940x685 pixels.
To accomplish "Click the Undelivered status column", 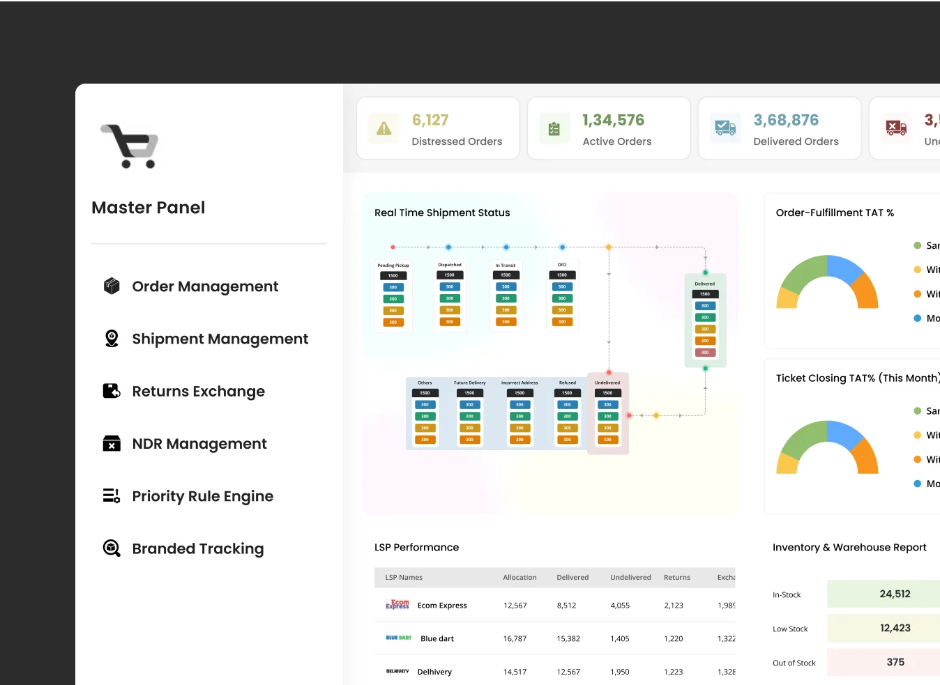I will (x=608, y=413).
